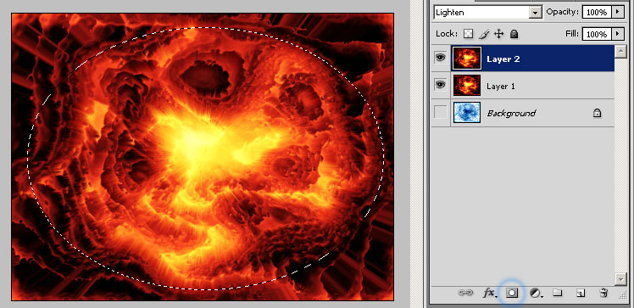
Task: Toggle lock all icon
Action: click(514, 34)
